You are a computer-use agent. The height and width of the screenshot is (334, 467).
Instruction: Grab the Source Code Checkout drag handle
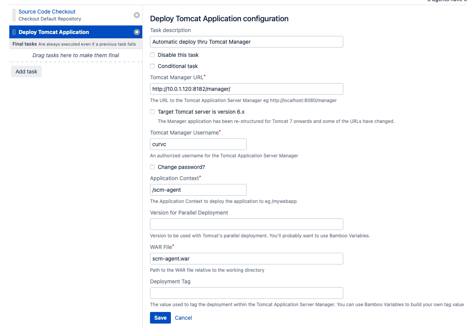(14, 15)
